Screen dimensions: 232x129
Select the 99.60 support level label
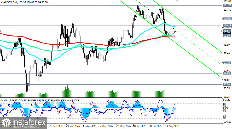point(227,36)
